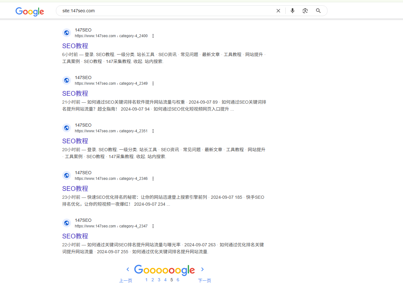The image size is (403, 286).
Task: Go to results page 4
Action: point(165,280)
